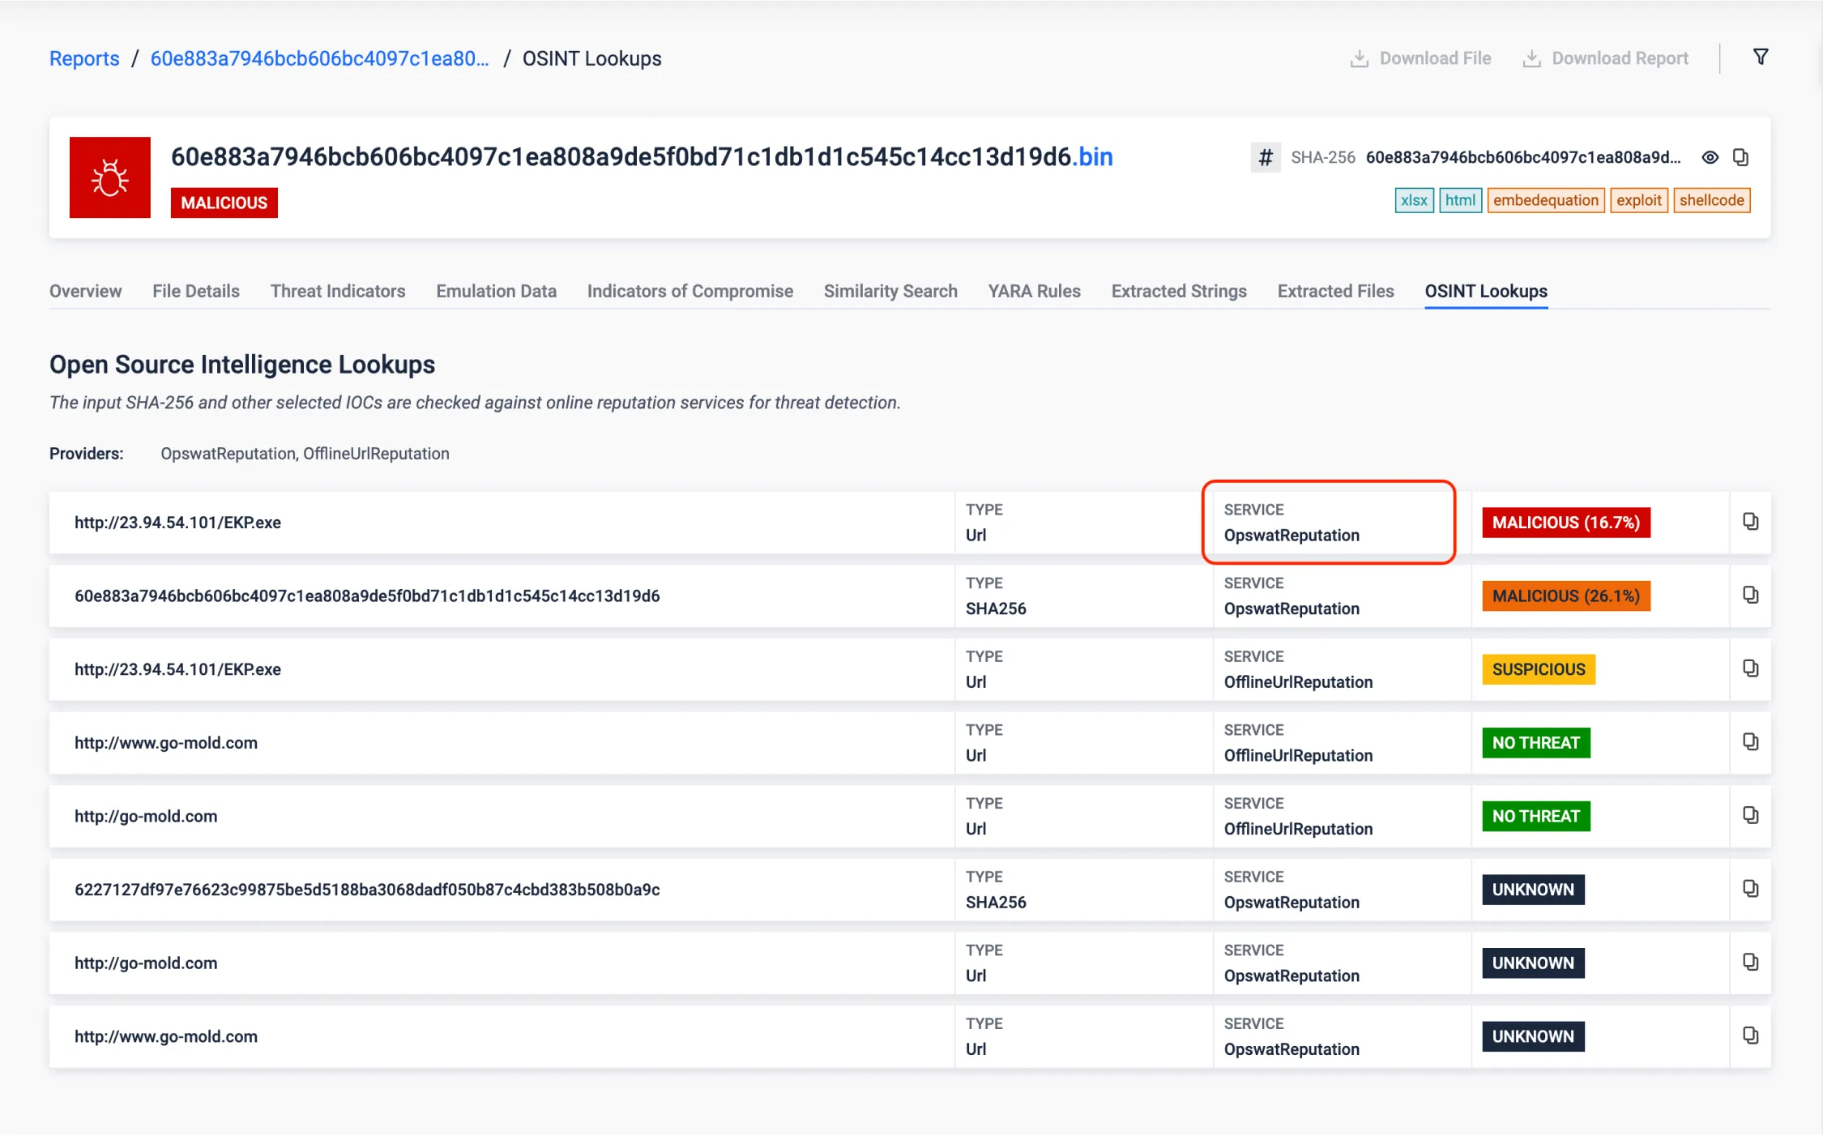This screenshot has height=1140, width=1823.
Task: Copy the first EKP.exe URL row
Action: (1750, 522)
